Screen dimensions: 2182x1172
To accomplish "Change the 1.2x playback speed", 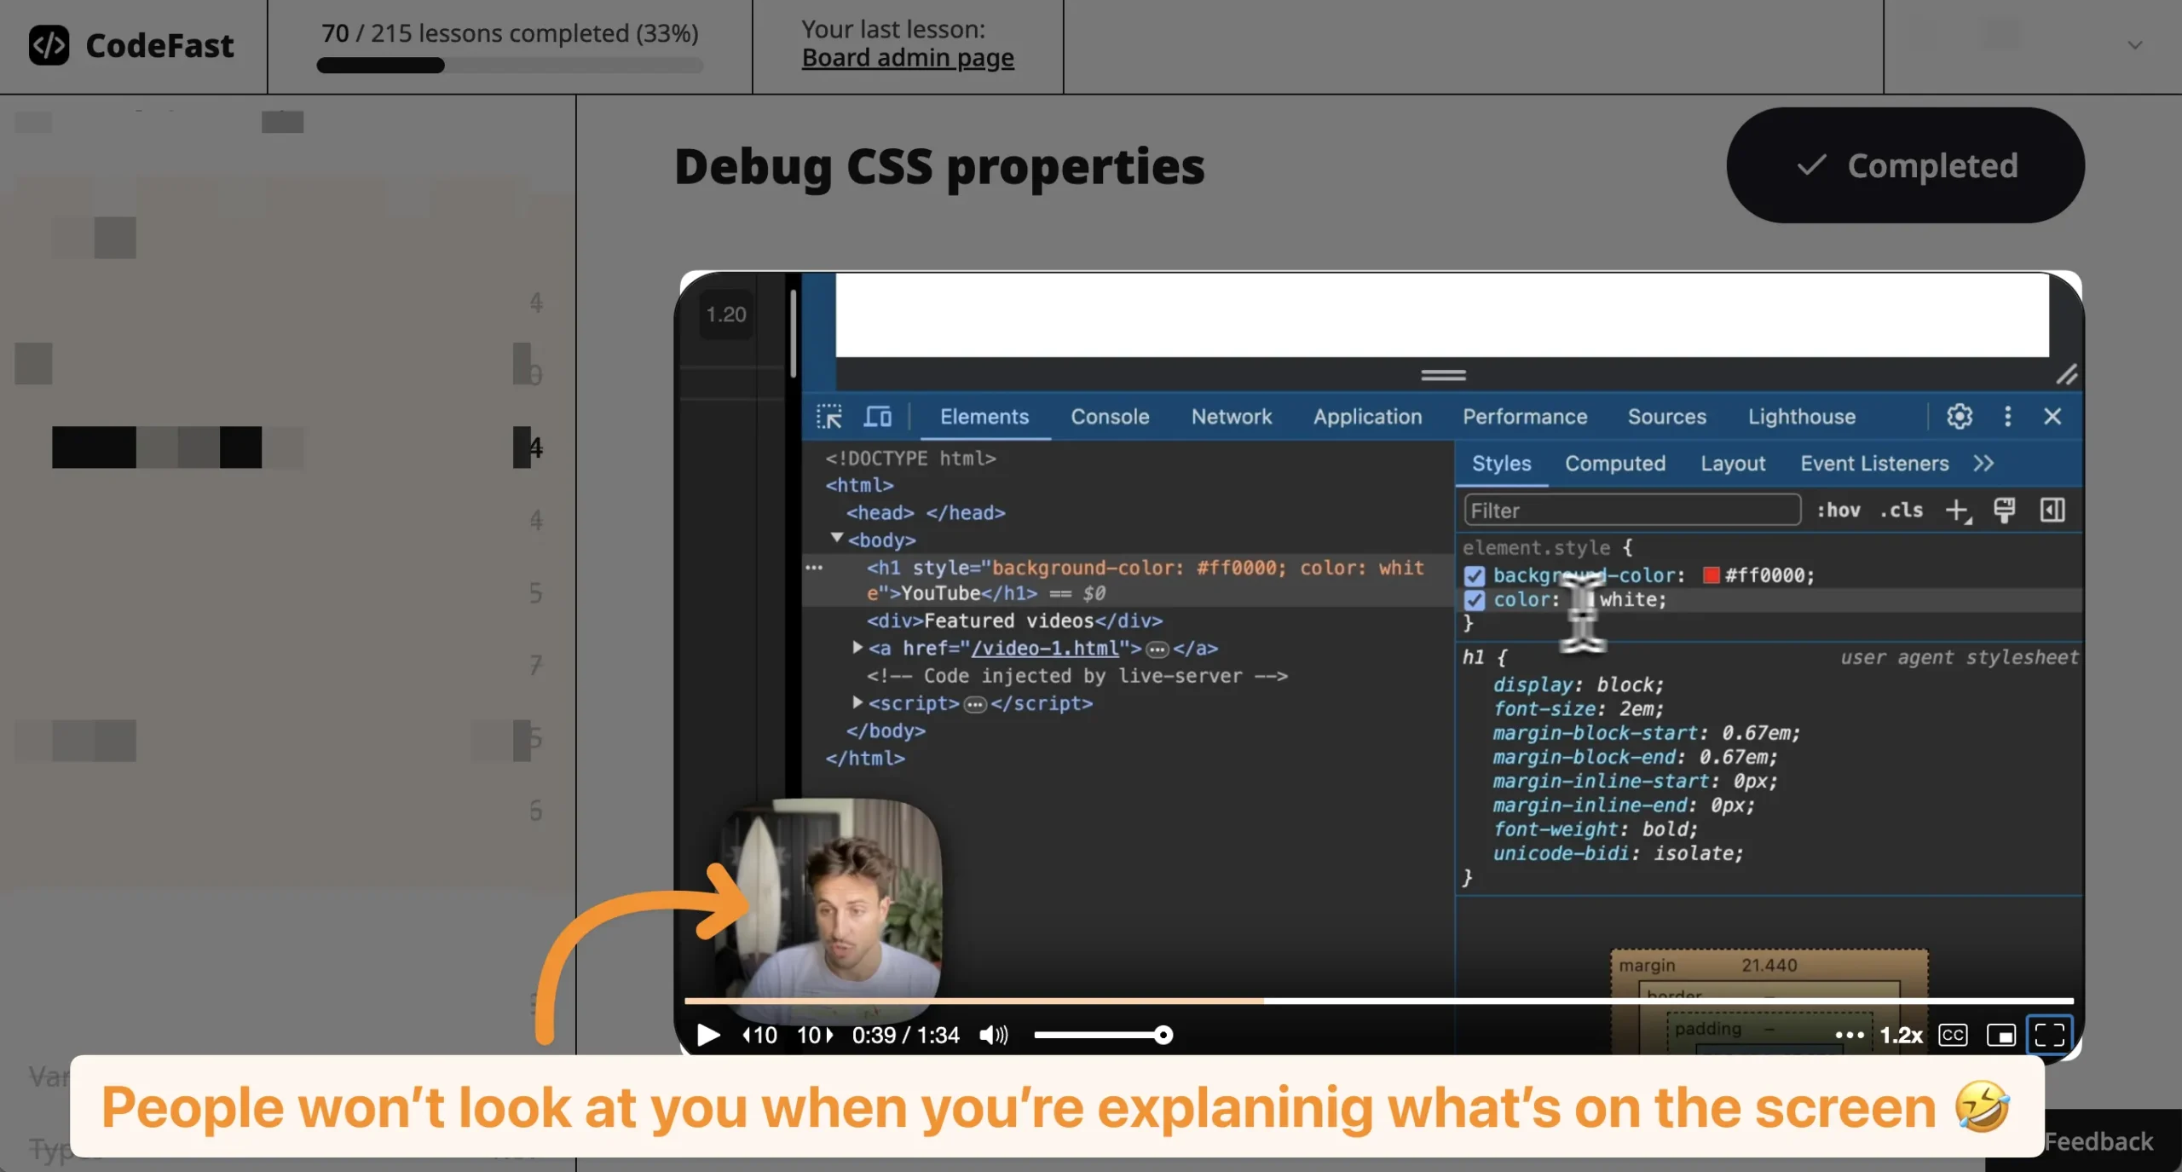I will 1901,1035.
